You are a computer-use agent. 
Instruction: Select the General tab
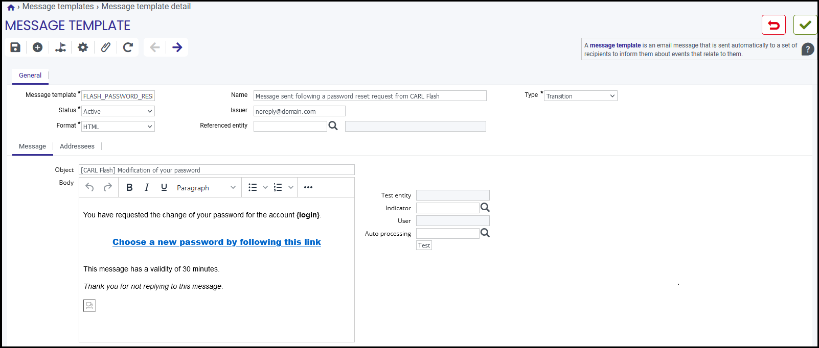(x=30, y=76)
